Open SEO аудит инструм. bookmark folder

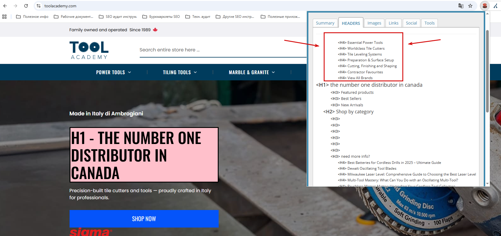tap(118, 17)
